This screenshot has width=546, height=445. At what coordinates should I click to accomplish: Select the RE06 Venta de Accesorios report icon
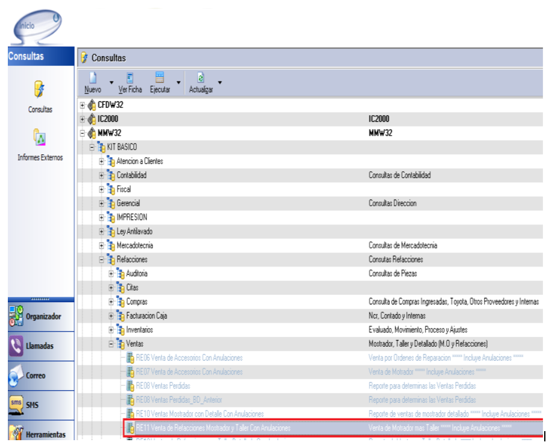(x=130, y=358)
